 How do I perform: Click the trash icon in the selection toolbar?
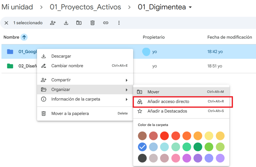coord(92,23)
